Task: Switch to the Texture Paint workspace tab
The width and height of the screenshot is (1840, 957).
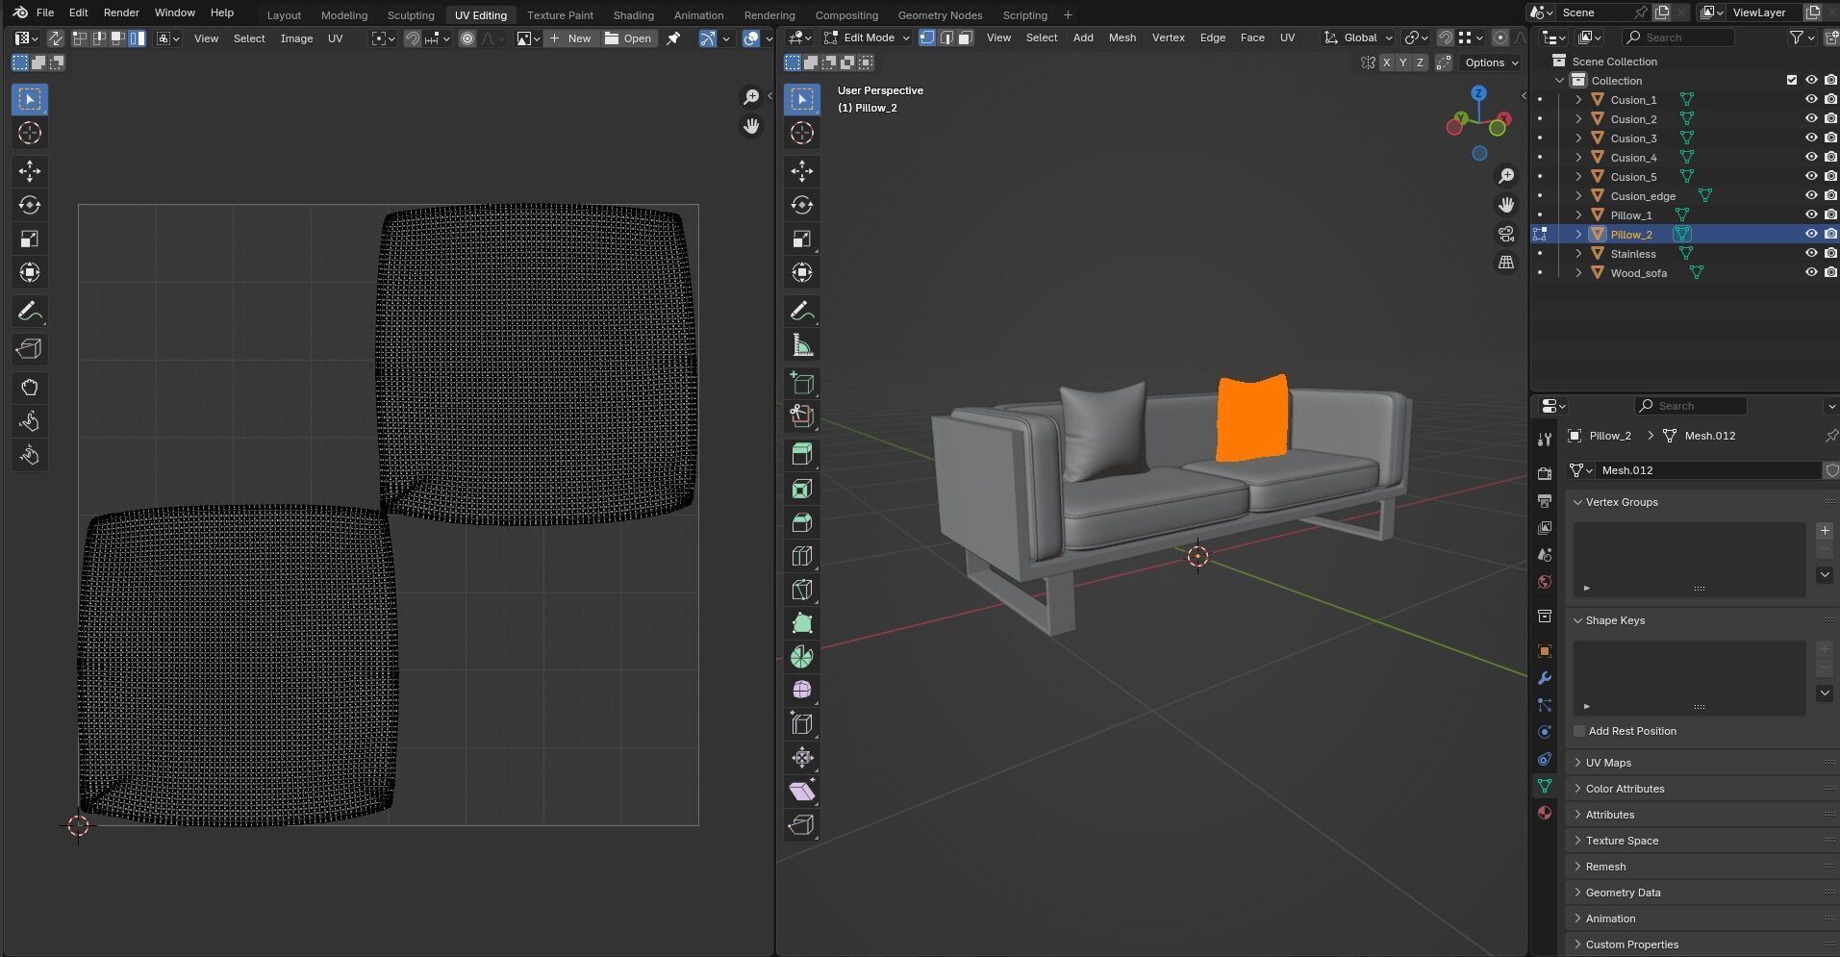Action: click(x=560, y=15)
